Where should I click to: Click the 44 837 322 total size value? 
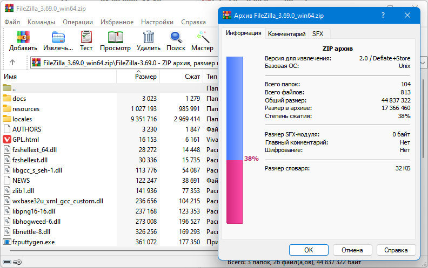coord(396,100)
